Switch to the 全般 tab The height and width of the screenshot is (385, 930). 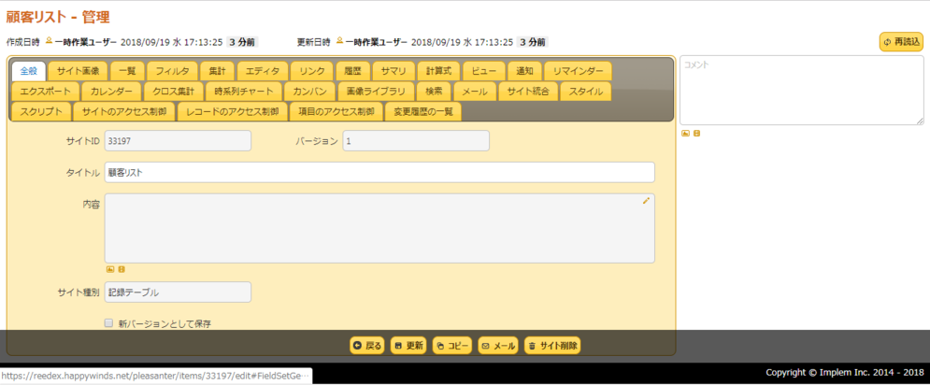(x=29, y=71)
